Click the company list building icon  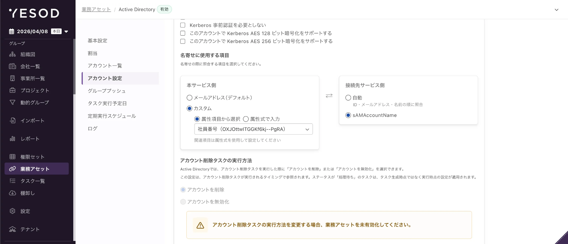click(x=12, y=66)
